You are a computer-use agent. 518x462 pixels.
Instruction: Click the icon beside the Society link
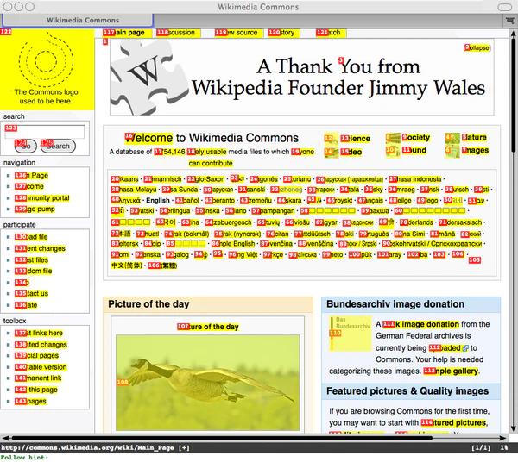(x=392, y=138)
